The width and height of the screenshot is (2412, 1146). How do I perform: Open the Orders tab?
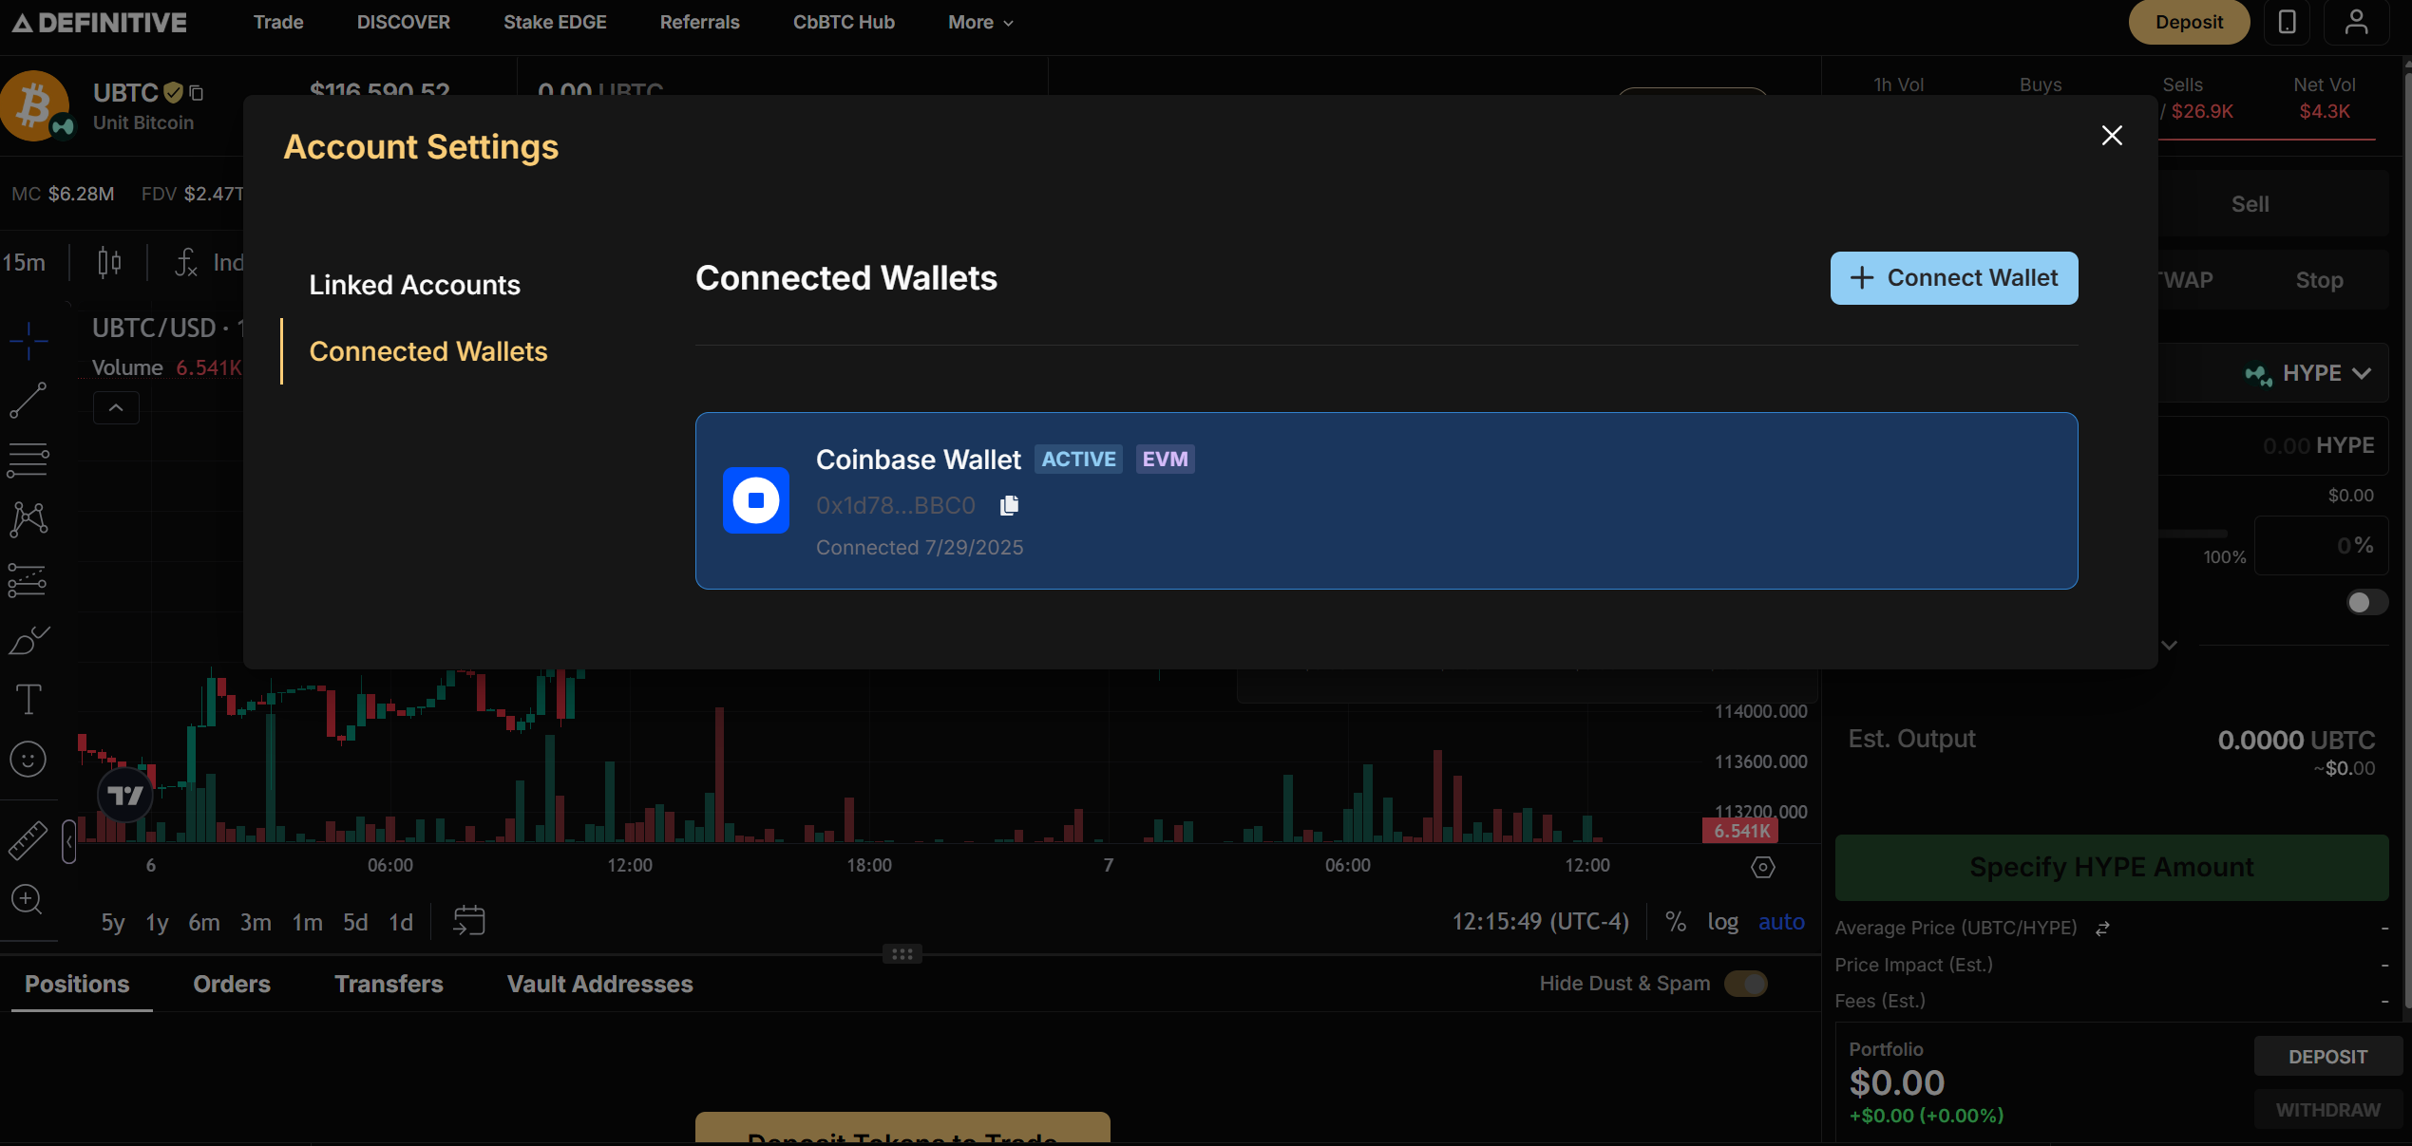pos(232,984)
